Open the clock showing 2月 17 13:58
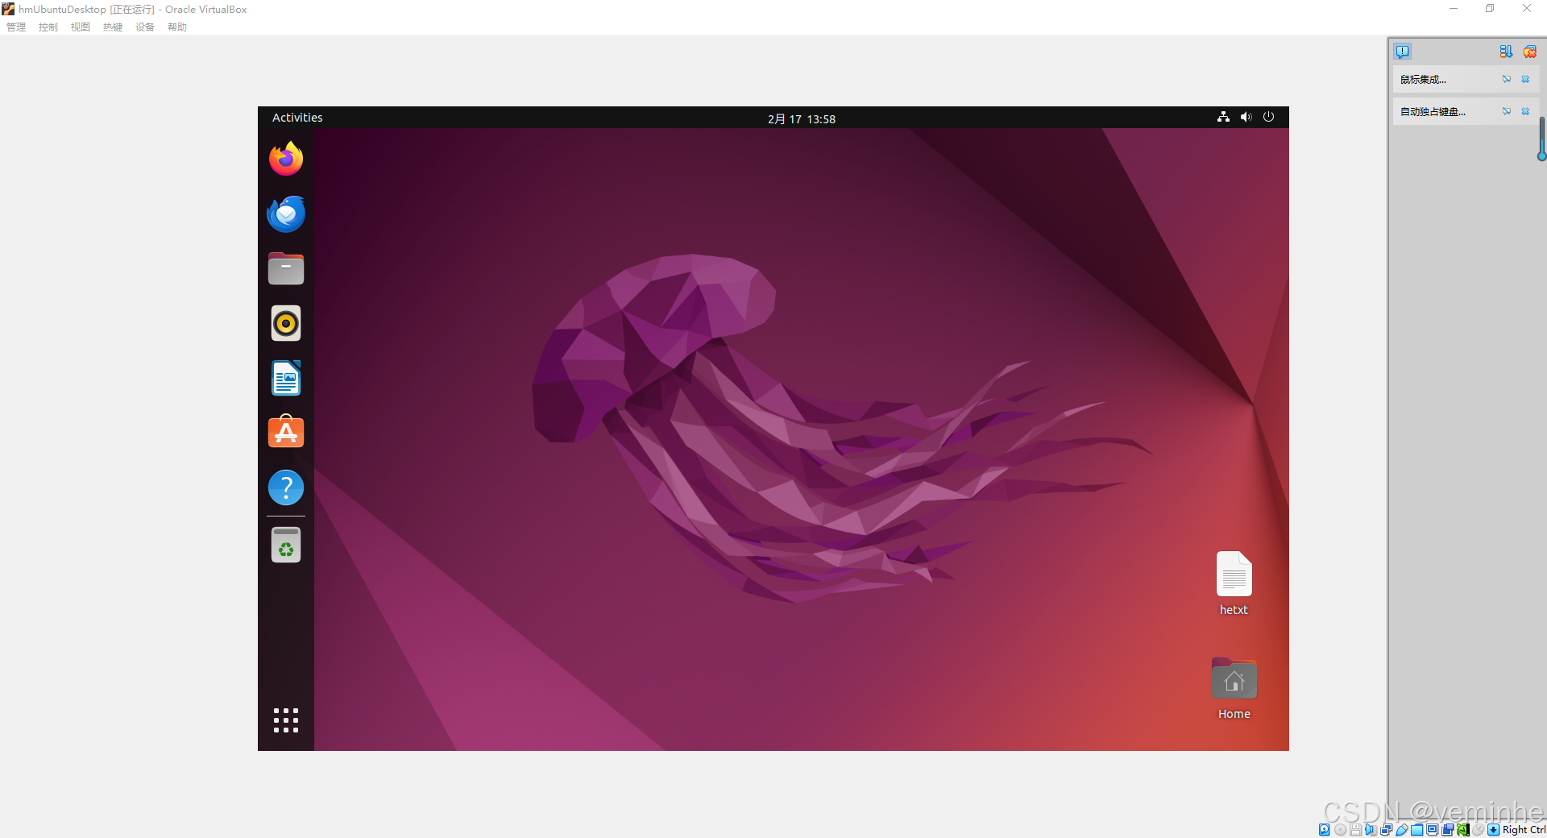Viewport: 1547px width, 838px height. 801,118
